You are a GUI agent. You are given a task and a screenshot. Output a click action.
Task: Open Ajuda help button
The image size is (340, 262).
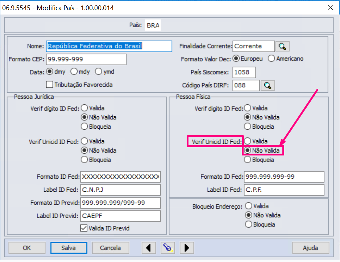coord(311,248)
